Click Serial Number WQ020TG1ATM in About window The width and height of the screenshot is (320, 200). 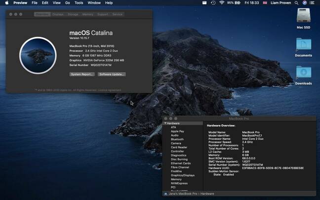[x=101, y=65]
